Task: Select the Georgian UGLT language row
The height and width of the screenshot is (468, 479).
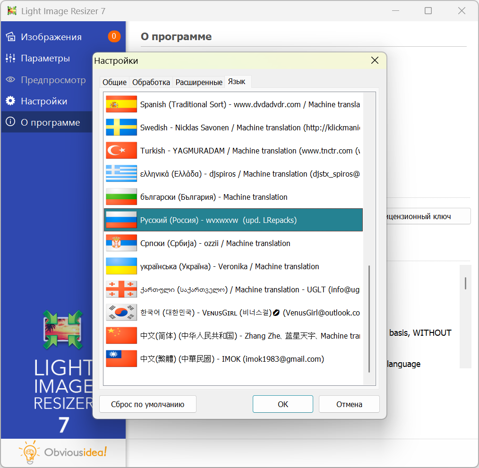Action: (233, 289)
